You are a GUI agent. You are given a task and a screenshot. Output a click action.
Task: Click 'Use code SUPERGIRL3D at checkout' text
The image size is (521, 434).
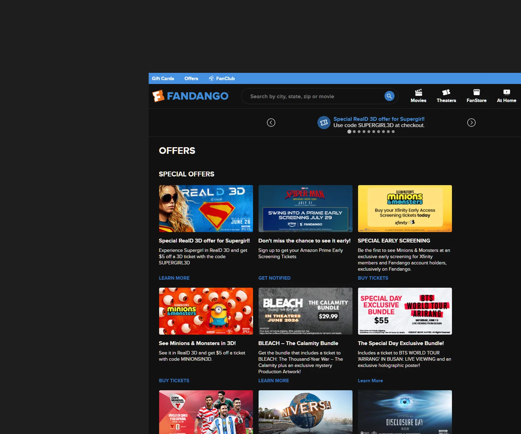(x=379, y=125)
